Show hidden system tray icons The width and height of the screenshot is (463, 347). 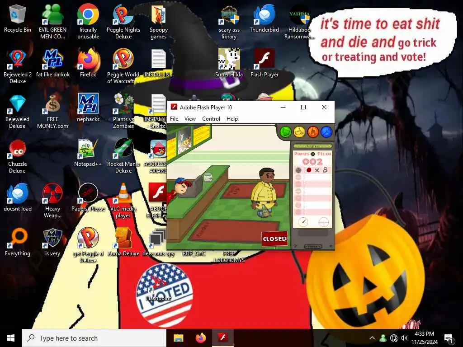point(372,338)
